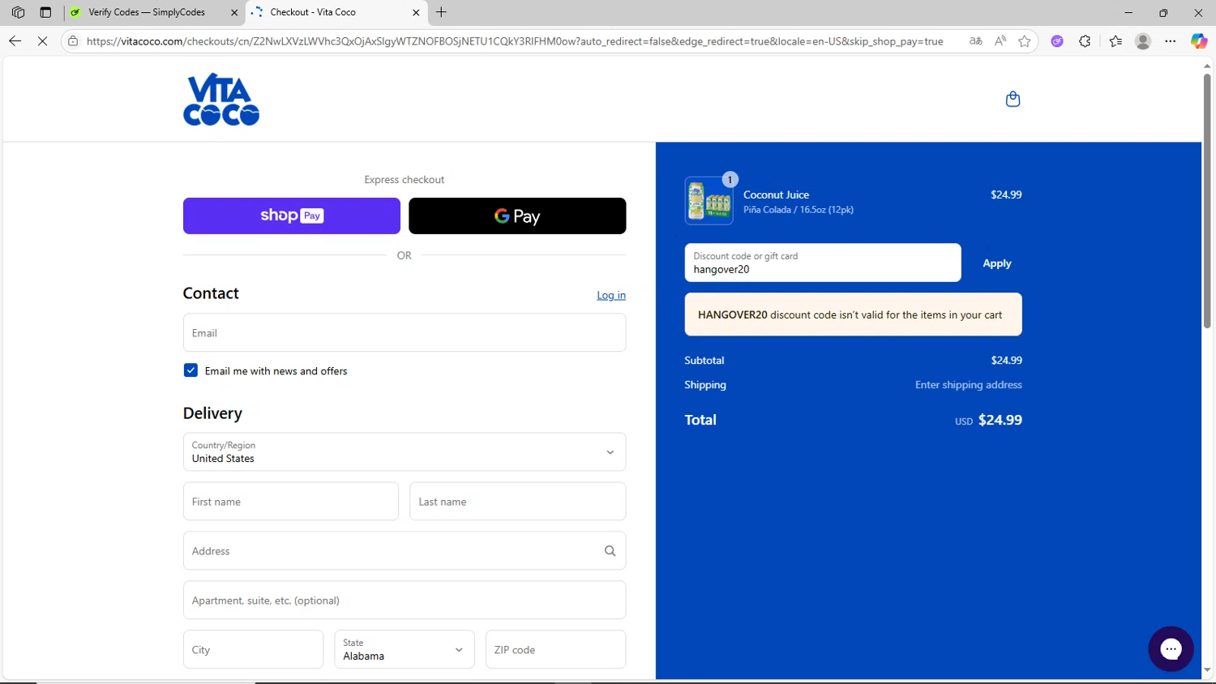Go back with the browser back arrow
1216x684 pixels.
(15, 41)
